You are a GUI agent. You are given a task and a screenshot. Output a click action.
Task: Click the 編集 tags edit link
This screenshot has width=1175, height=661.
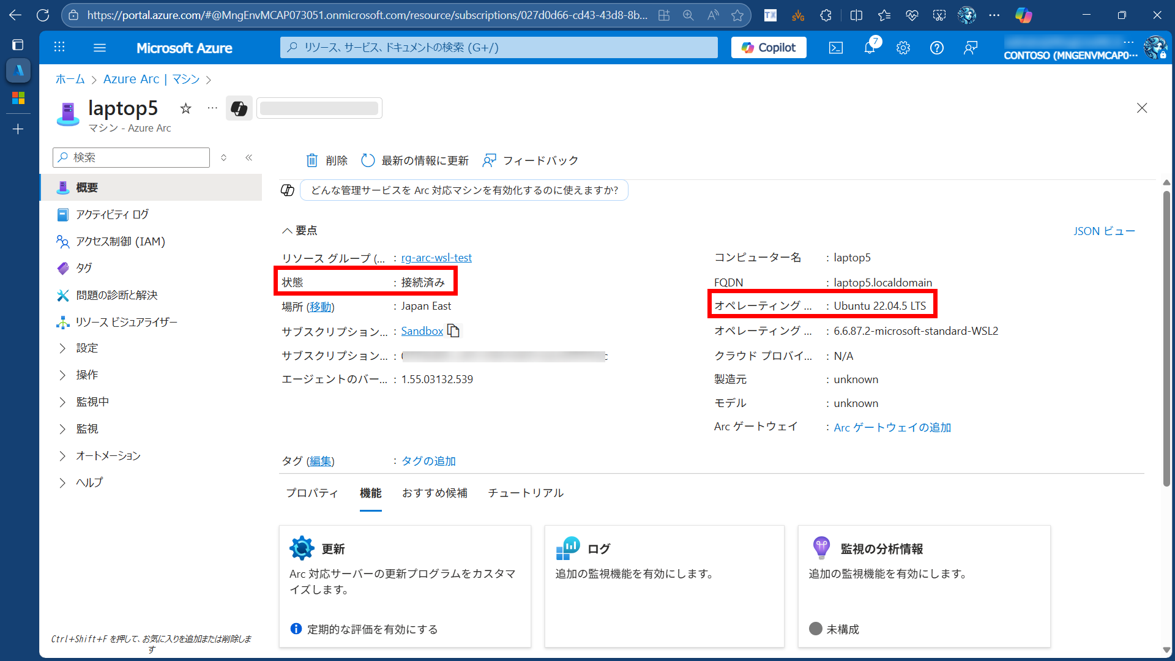point(321,461)
